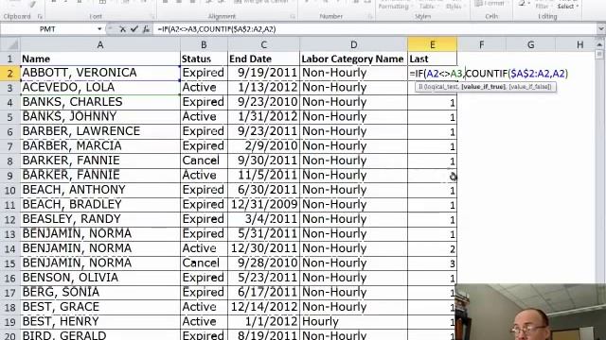Select cell BANKS, JOHNNY
This screenshot has height=340, width=606.
[100, 117]
